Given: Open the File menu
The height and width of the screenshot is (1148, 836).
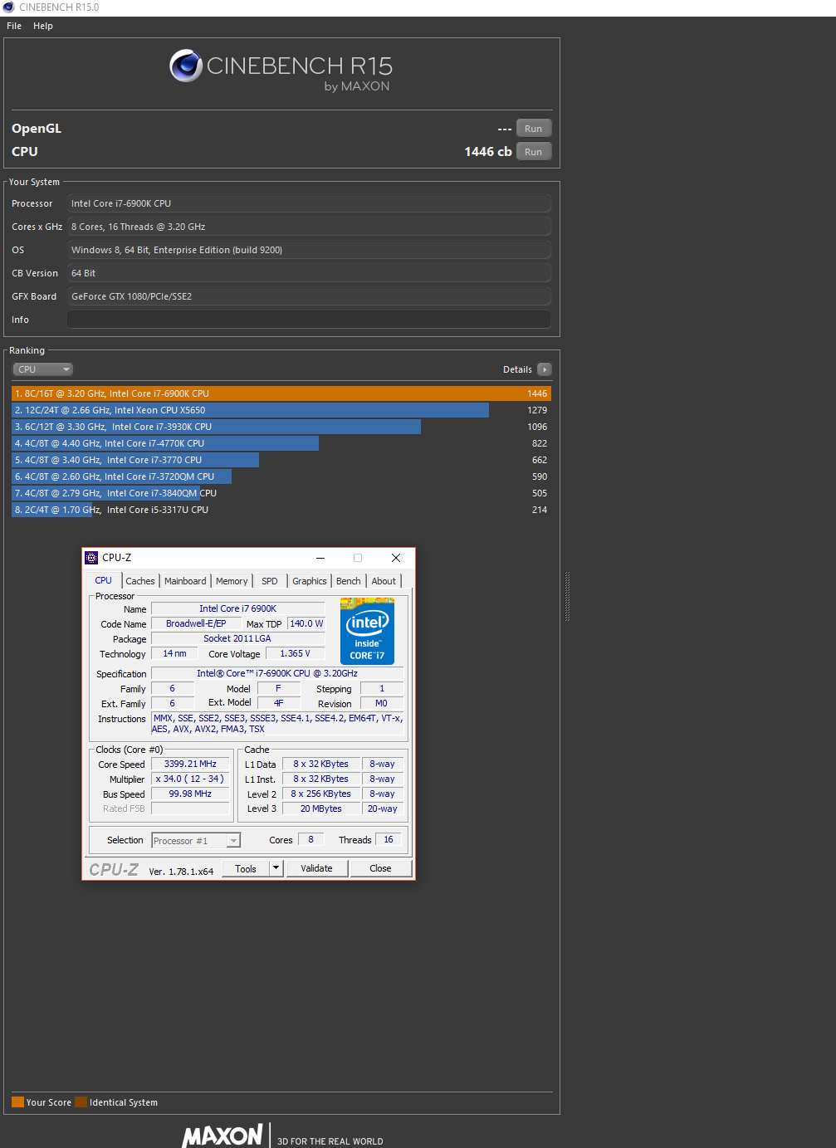Looking at the screenshot, I should (14, 26).
